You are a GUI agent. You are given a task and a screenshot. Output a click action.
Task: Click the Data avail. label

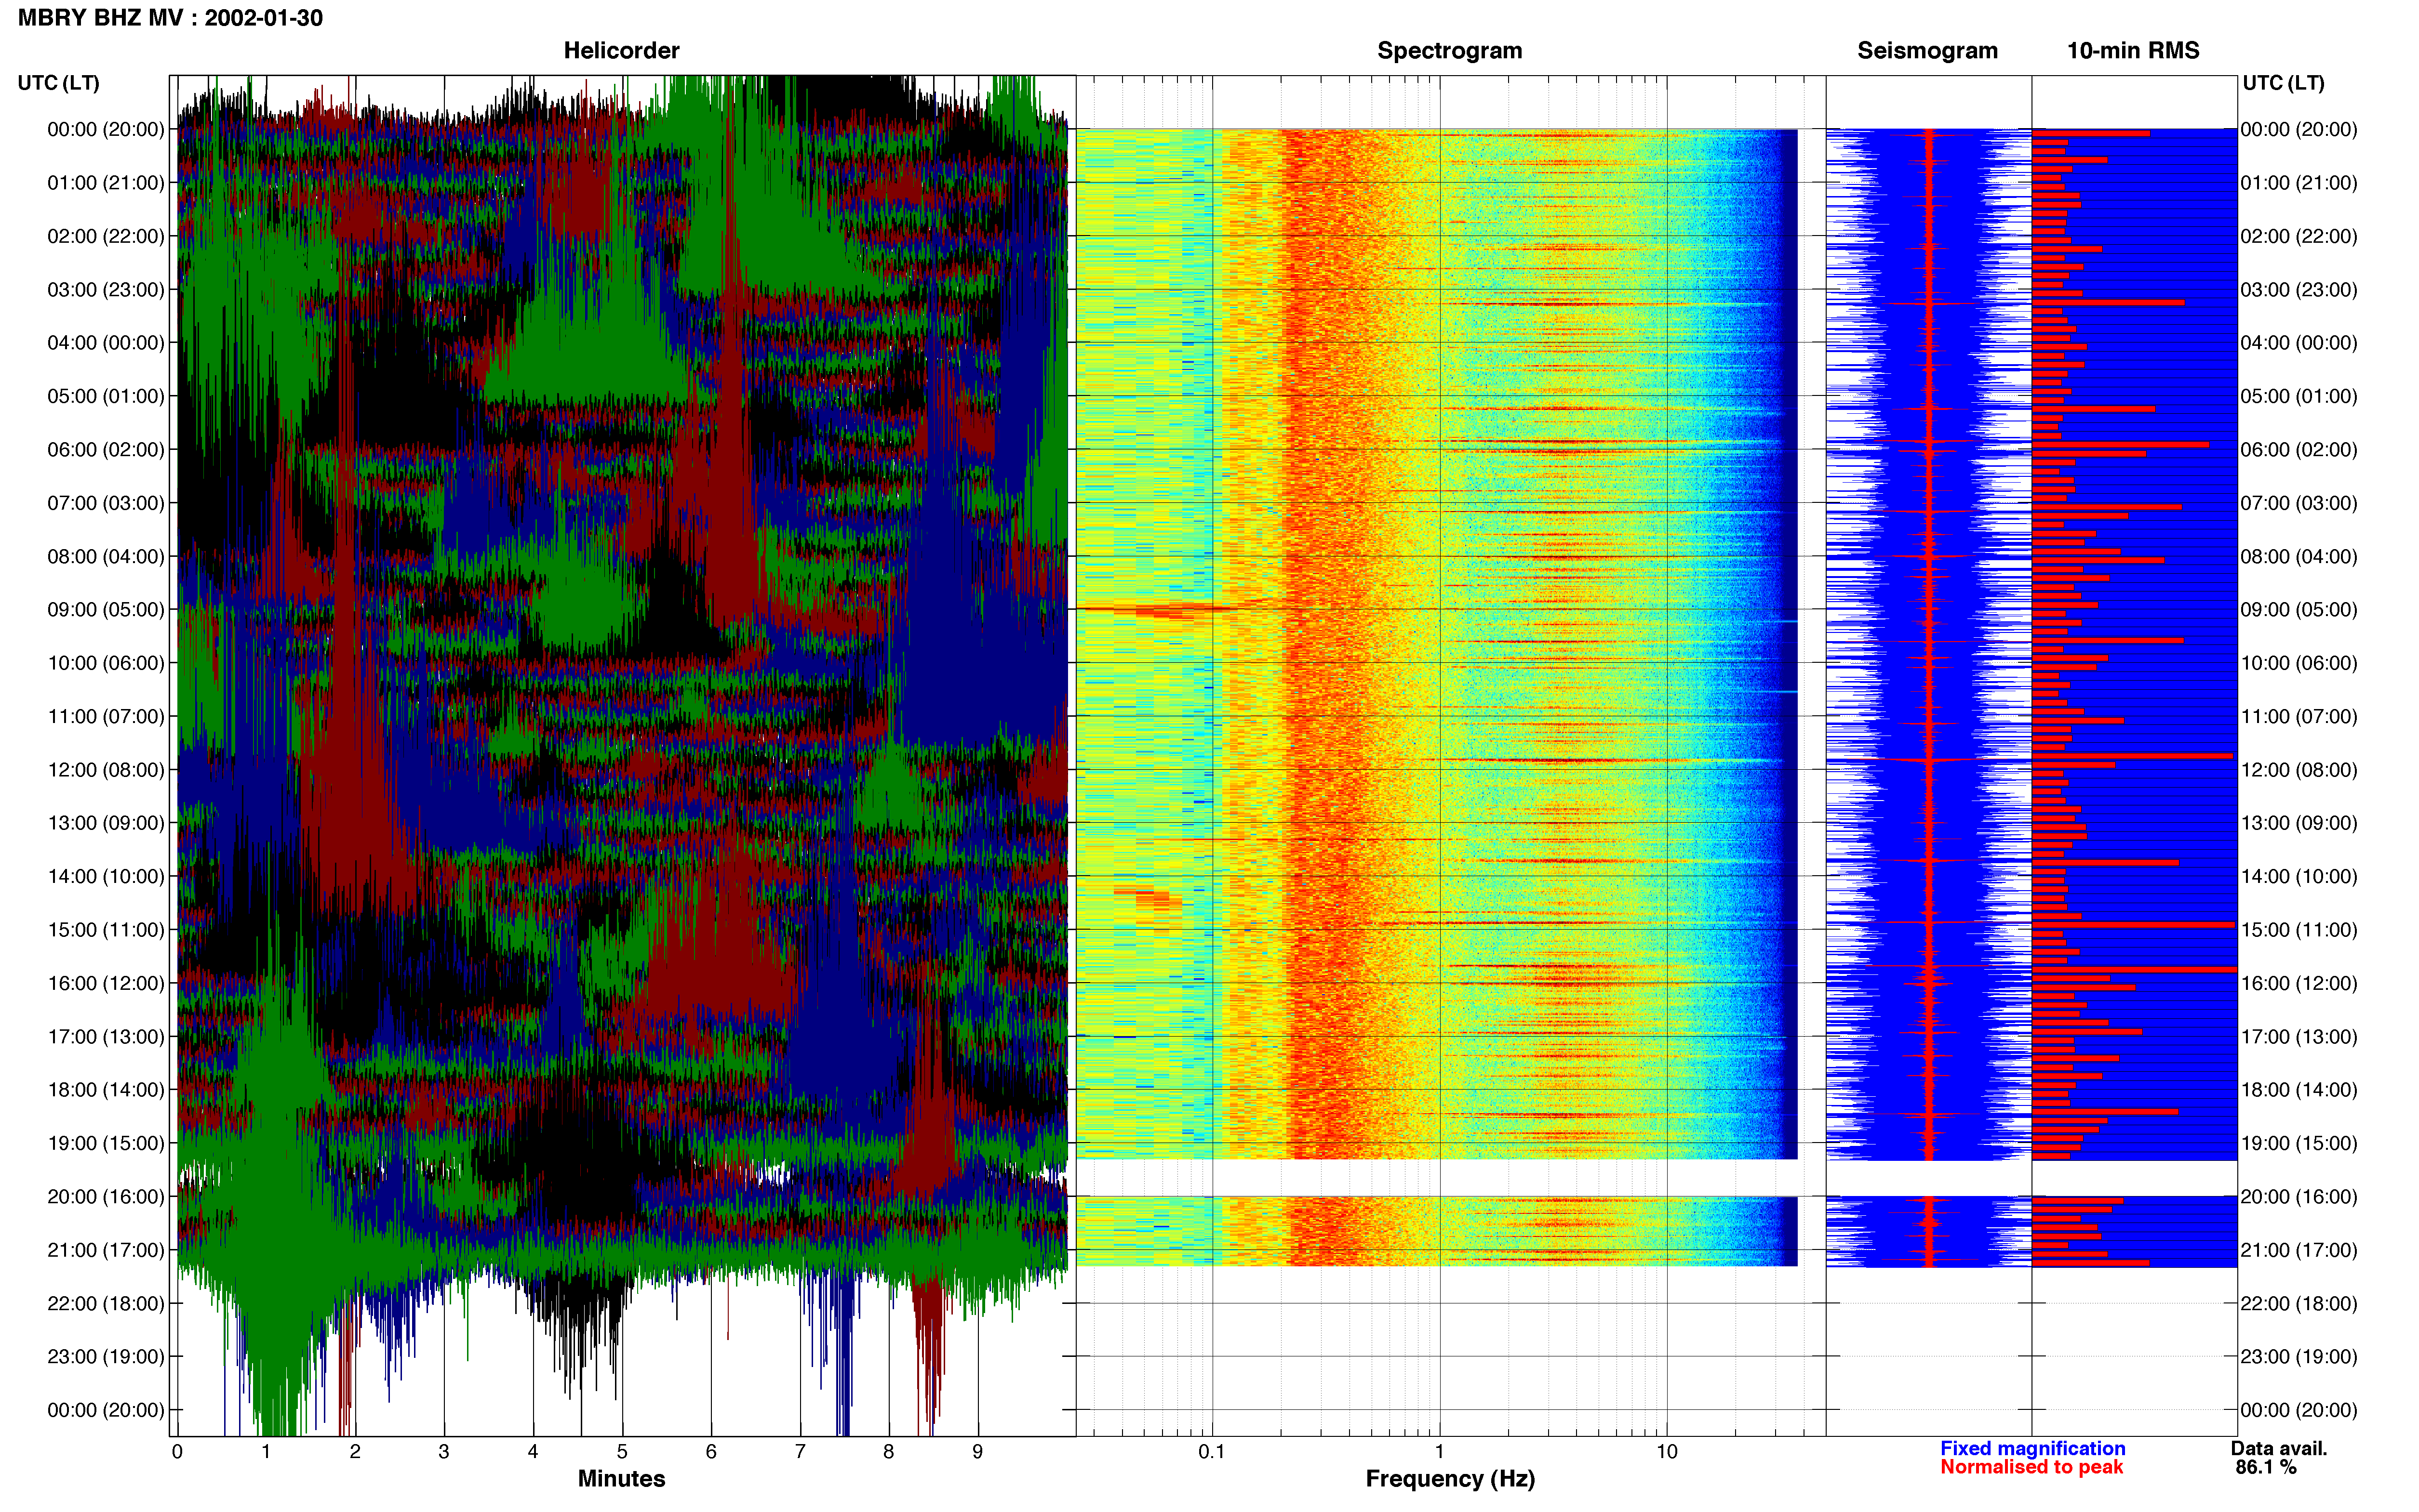[2279, 1448]
